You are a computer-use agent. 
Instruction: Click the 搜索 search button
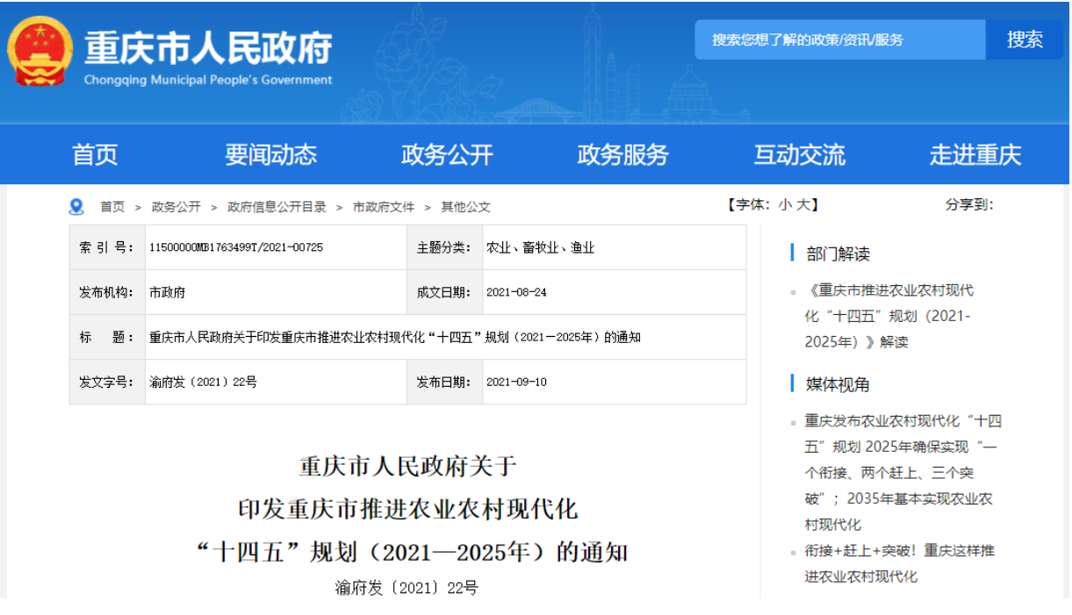coord(1024,39)
